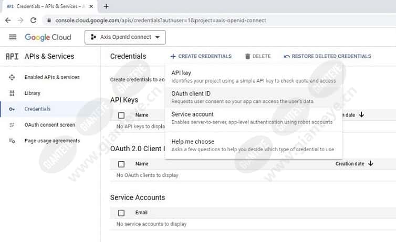Click 'No OAuth clients to display' text
Screen dimensions: 396x242
pos(147,175)
